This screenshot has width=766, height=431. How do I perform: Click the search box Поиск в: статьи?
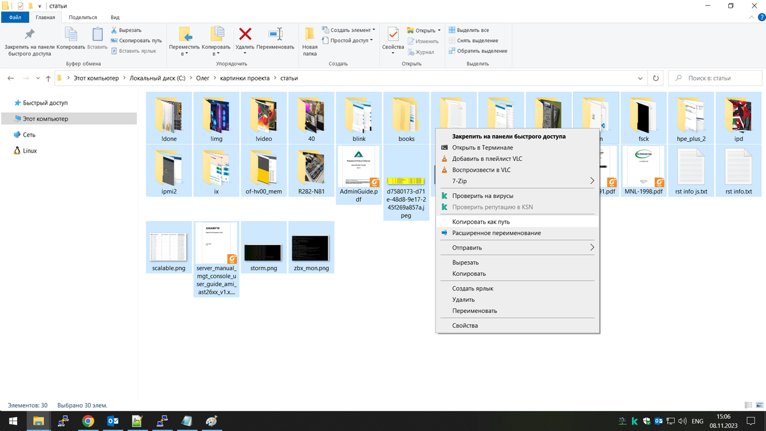[x=714, y=79]
